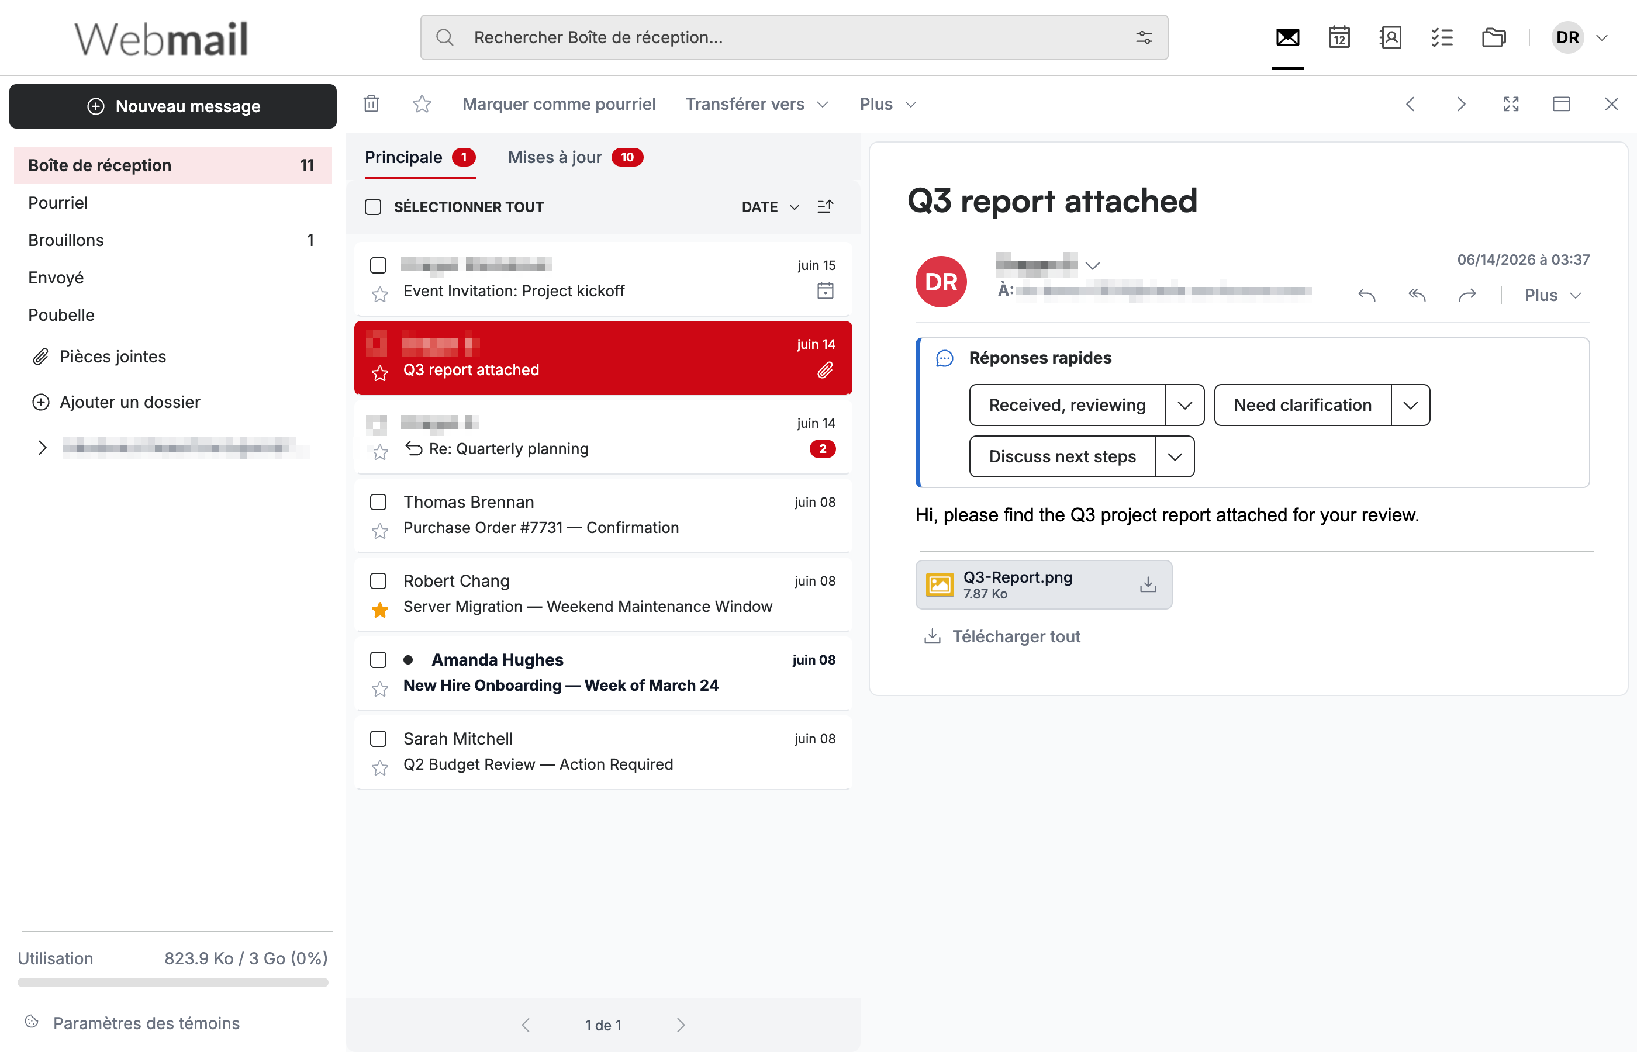Toggle sort order icon beside DATE
The height and width of the screenshot is (1052, 1637).
click(826, 206)
